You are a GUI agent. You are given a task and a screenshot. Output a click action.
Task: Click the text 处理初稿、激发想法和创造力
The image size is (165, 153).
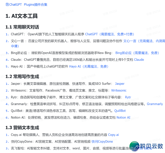[49, 117]
